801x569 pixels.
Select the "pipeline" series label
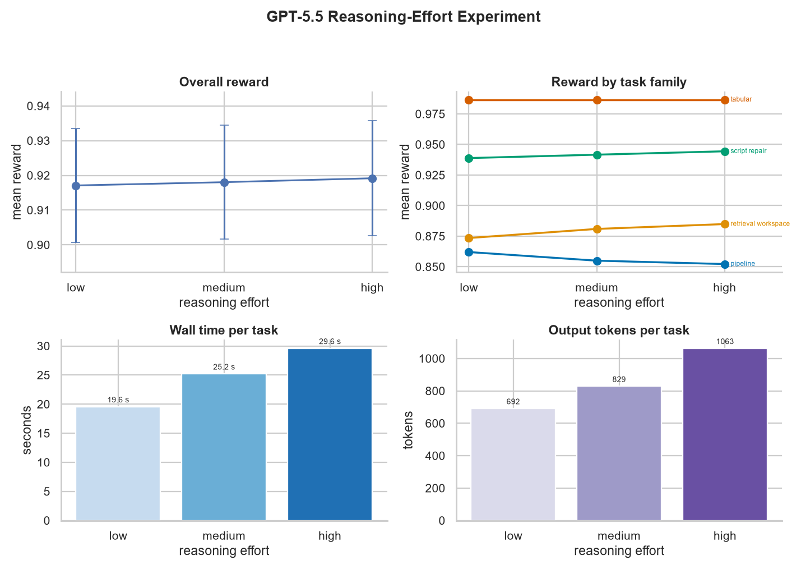pyautogui.click(x=743, y=264)
